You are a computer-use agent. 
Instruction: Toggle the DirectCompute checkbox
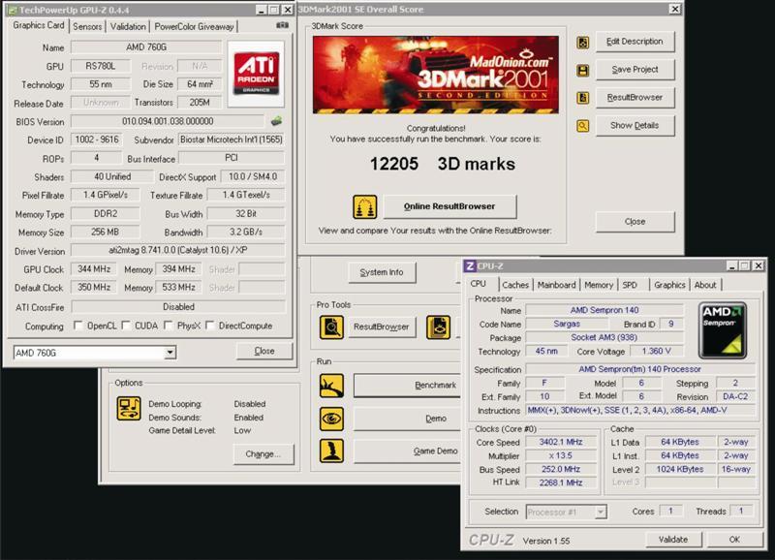209,326
